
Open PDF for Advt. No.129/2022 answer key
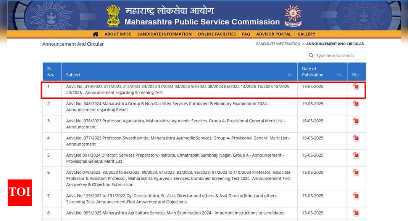[356, 196]
